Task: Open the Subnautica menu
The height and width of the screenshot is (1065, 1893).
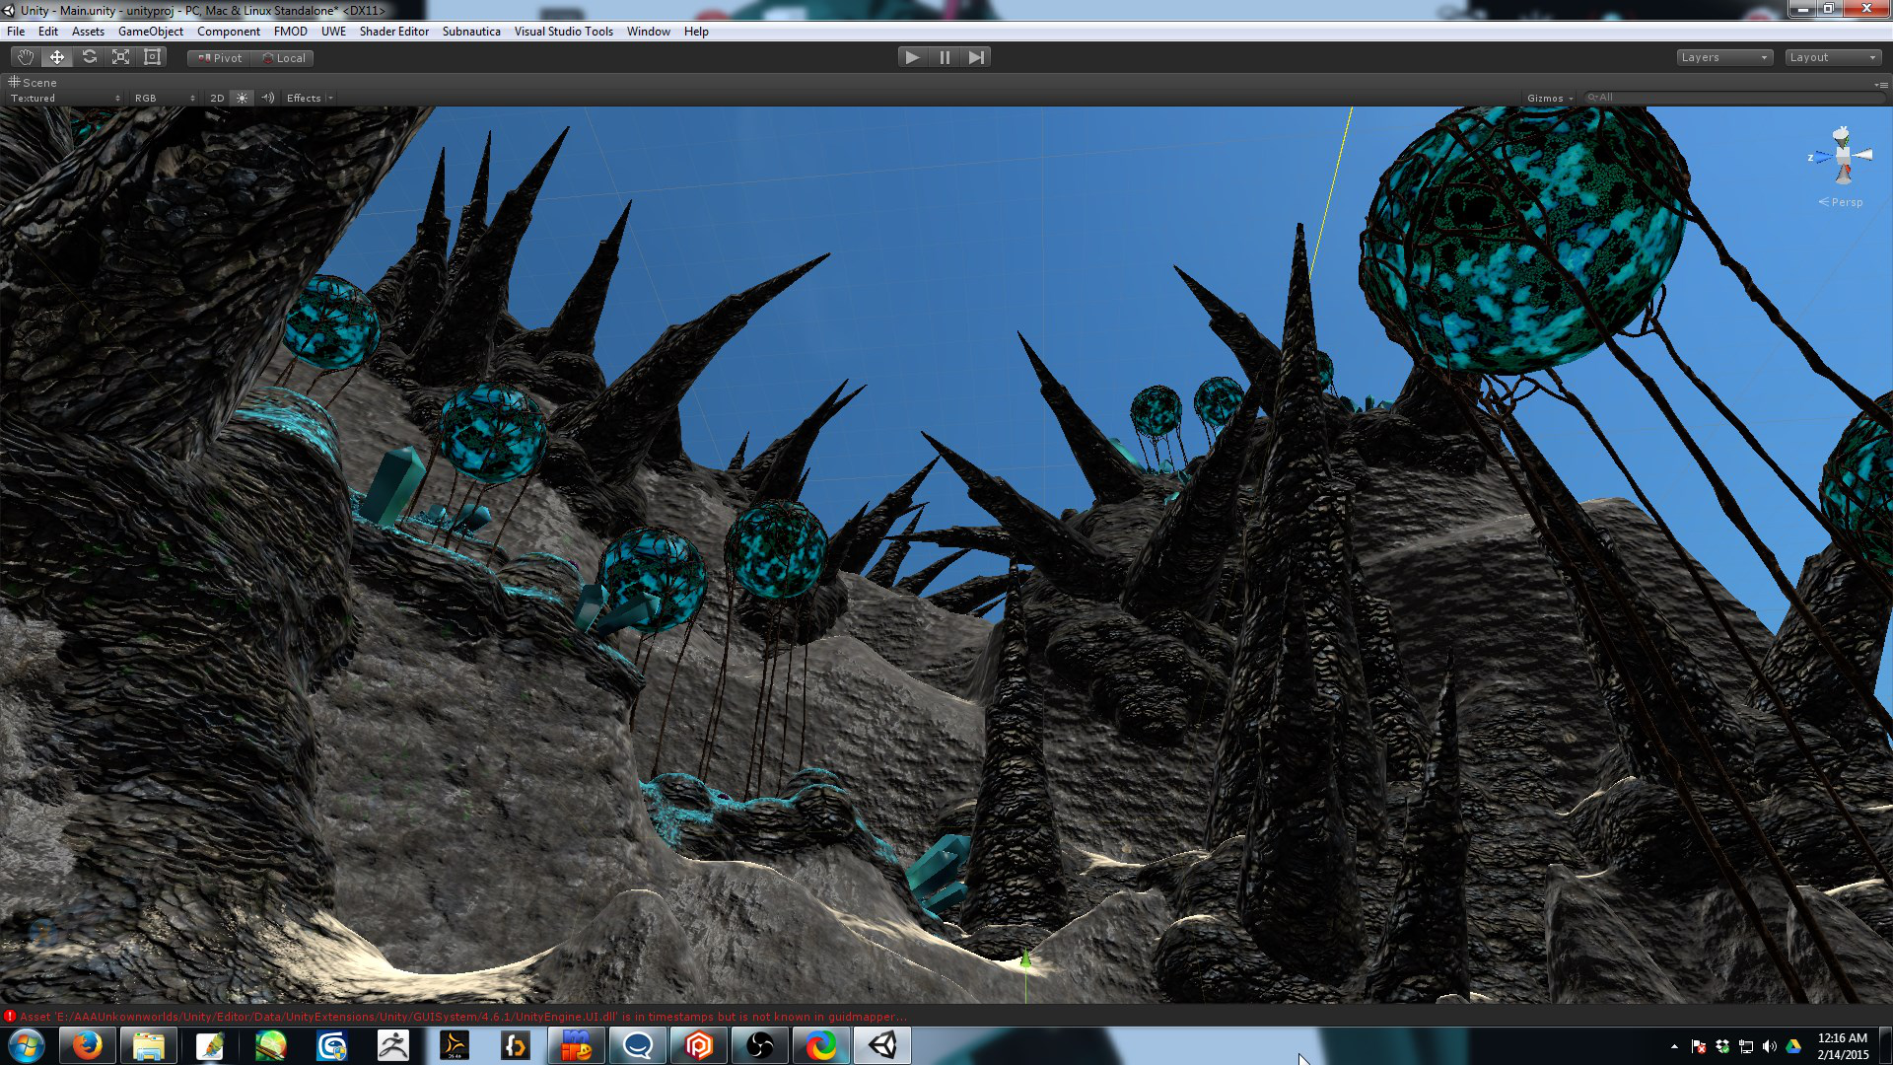Action: point(471,32)
